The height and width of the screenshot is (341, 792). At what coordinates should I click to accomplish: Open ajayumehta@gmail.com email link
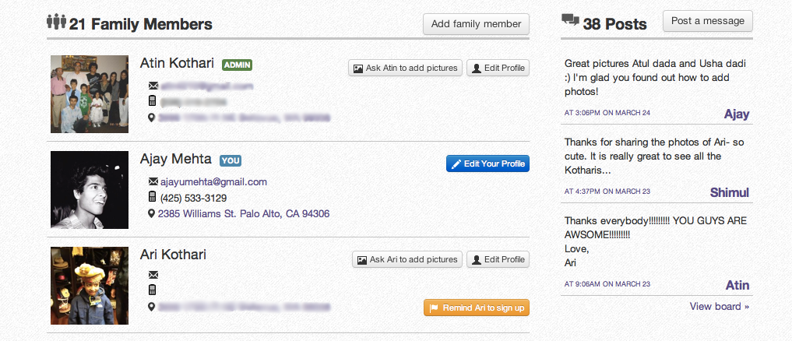click(x=213, y=181)
